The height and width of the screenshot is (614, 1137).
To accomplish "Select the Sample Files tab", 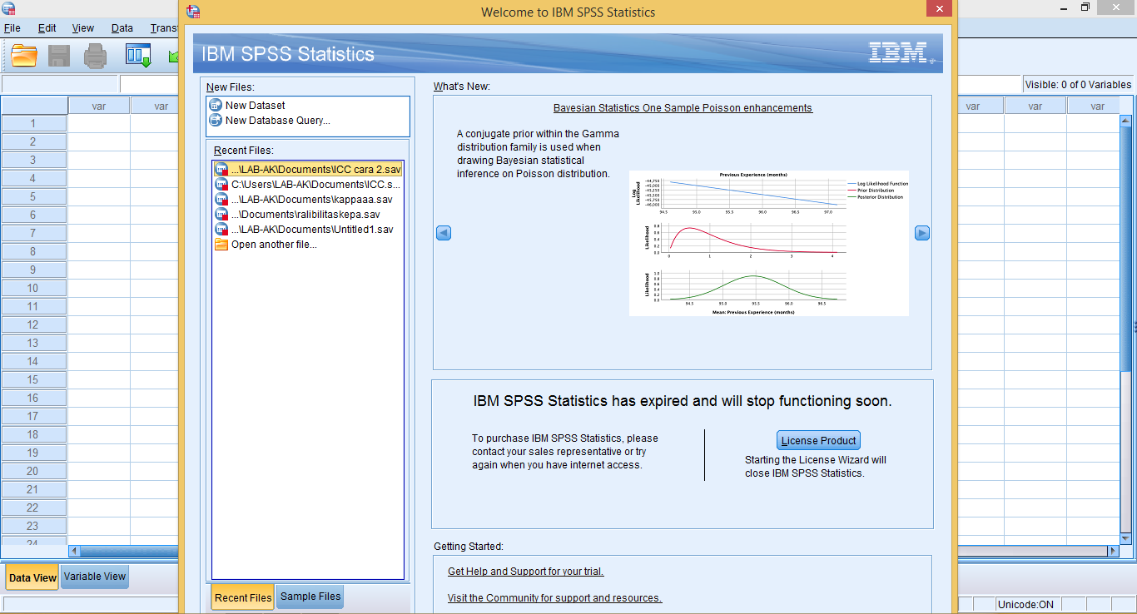I will 310,597.
